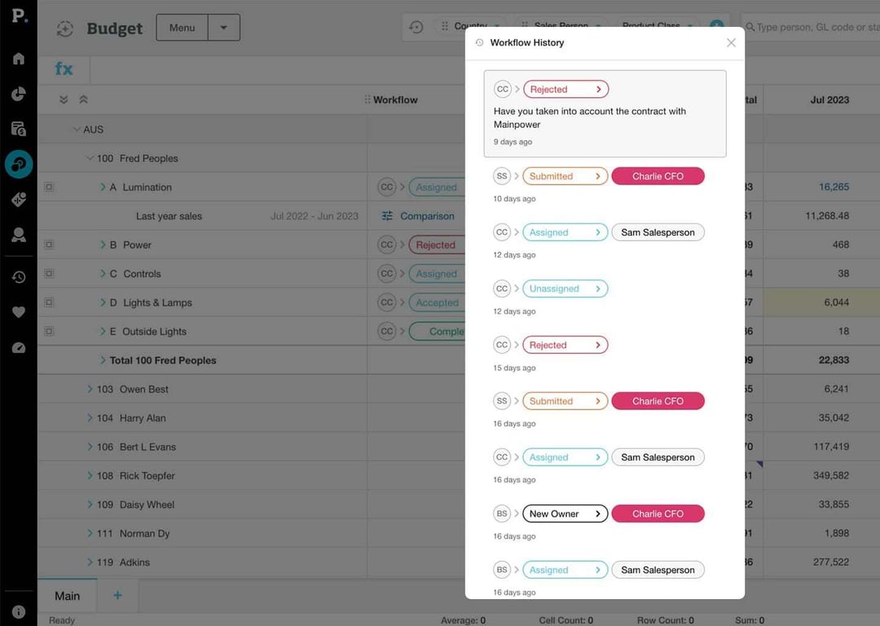Click the Menu button

click(x=183, y=28)
